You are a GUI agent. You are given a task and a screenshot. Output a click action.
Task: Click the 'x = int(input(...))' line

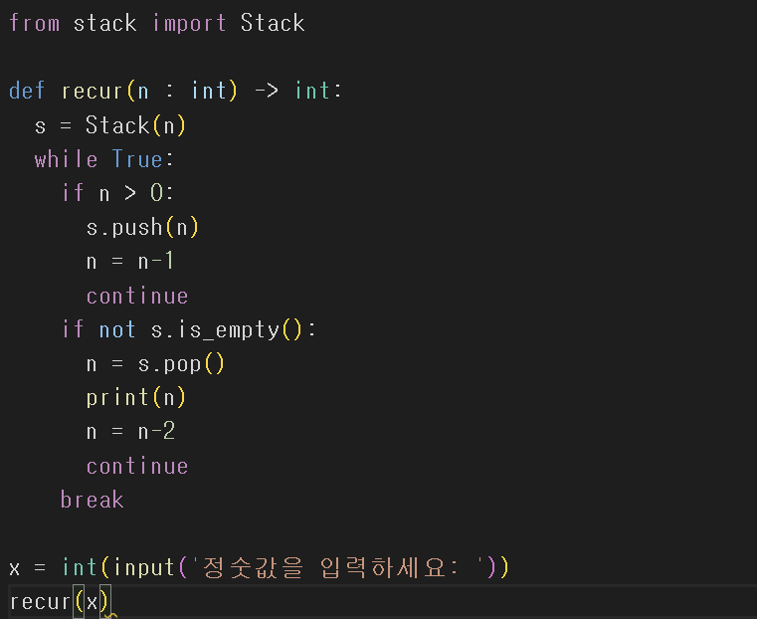[260, 567]
